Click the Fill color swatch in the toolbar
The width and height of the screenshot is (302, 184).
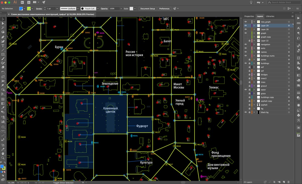3,166
